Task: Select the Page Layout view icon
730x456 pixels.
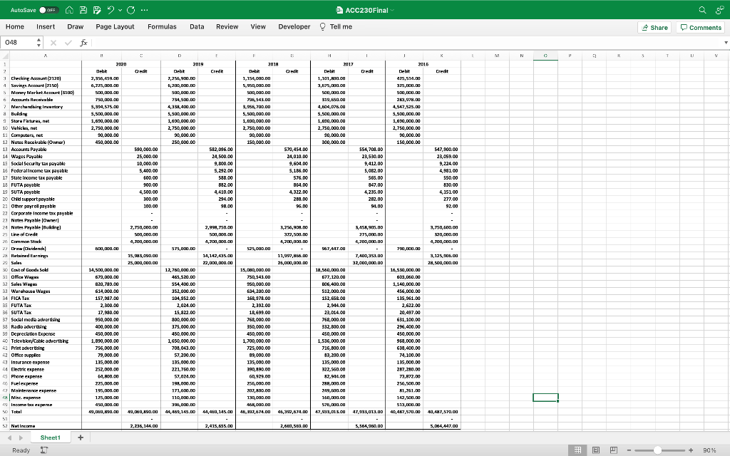Action: (x=596, y=450)
